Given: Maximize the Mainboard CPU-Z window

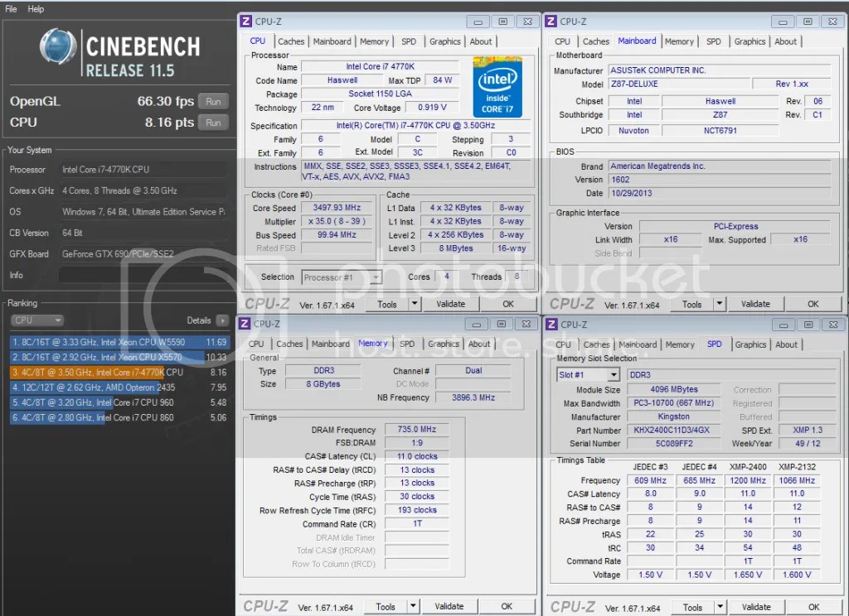Looking at the screenshot, I should tap(808, 22).
